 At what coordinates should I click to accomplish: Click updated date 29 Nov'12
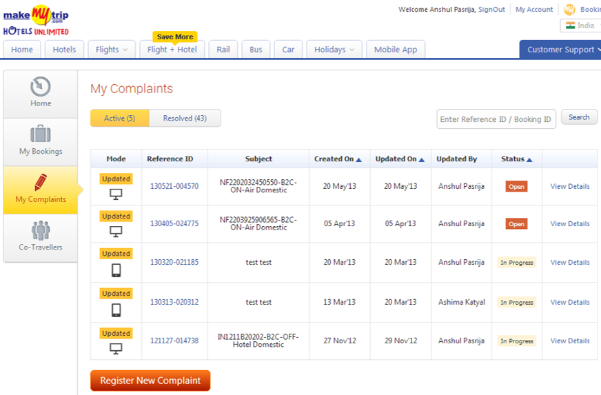(400, 341)
